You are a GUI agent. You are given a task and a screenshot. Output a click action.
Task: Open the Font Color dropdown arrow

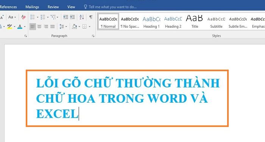pos(25,27)
